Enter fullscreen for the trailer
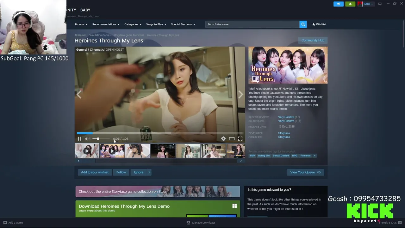Image resolution: width=405 pixels, height=228 pixels. [240, 139]
